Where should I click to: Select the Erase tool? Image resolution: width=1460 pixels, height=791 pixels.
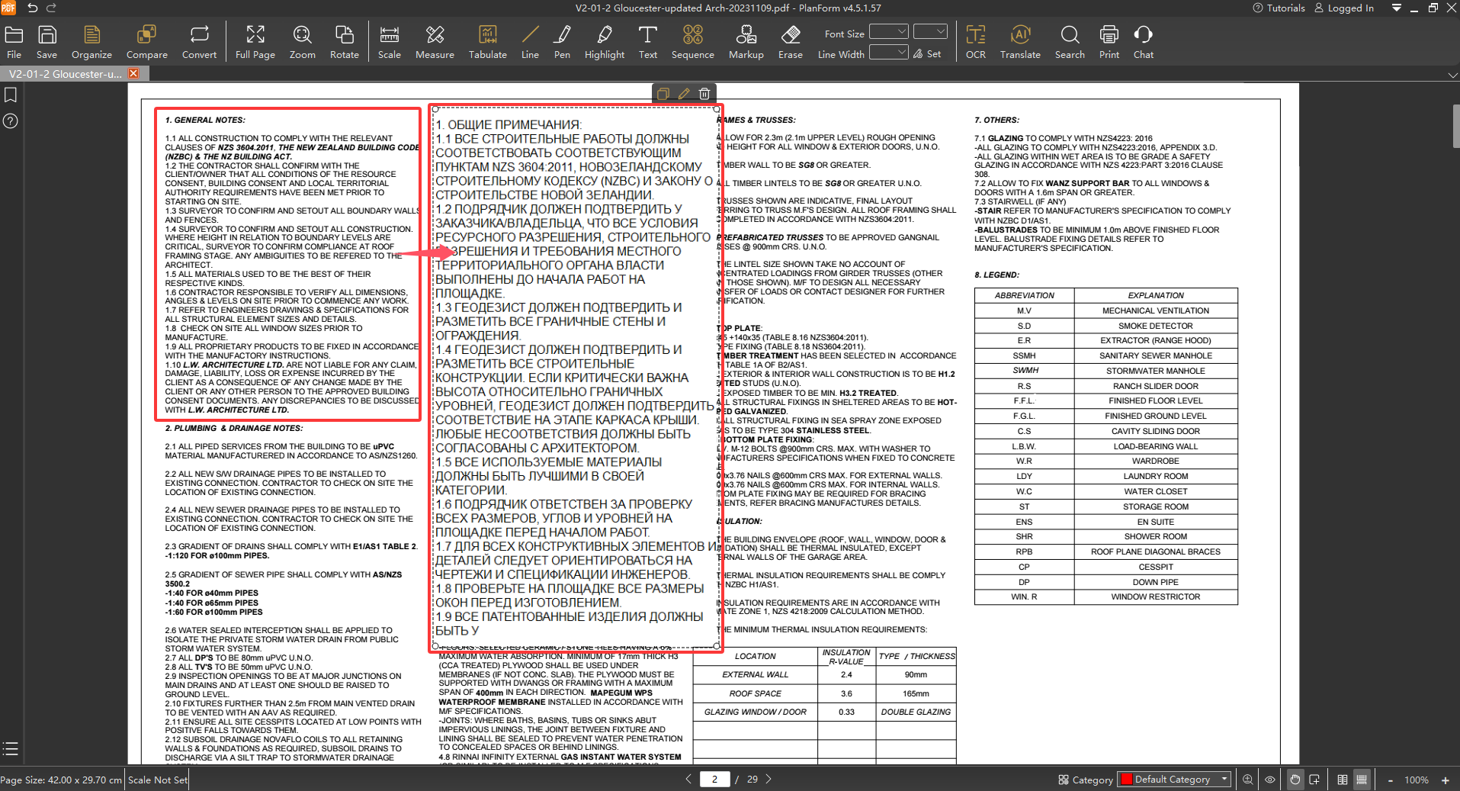point(790,42)
